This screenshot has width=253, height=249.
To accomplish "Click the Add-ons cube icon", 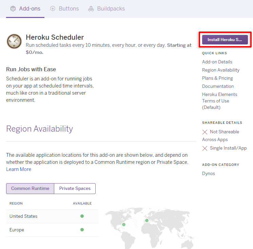I will pos(13,8).
